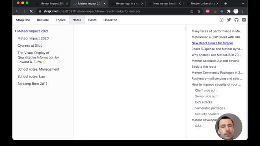The height and width of the screenshot is (146, 260).
Task: Open Chrome's three-dot menu
Action: point(243,11)
